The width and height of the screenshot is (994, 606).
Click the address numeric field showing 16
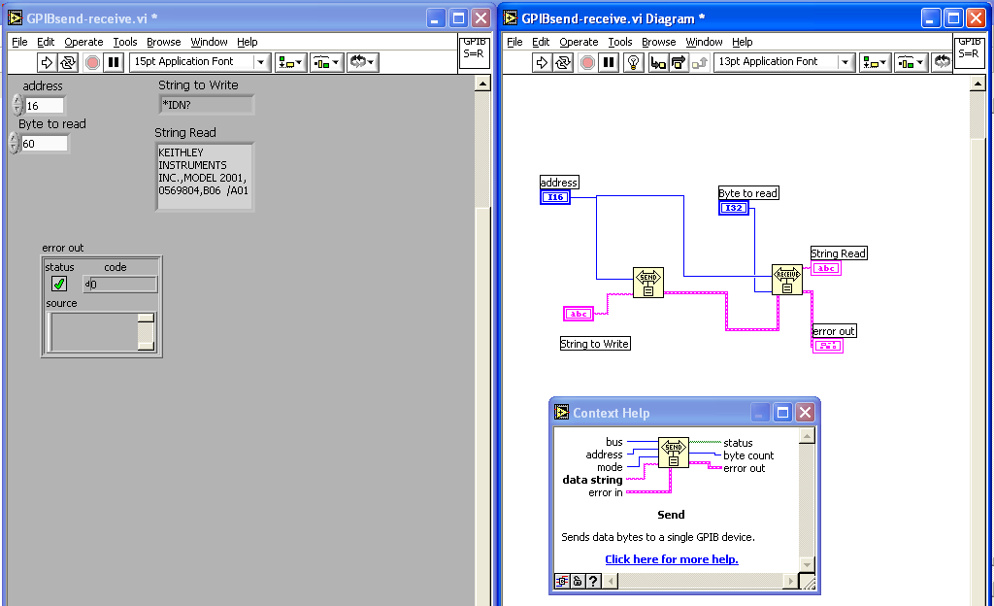click(x=45, y=106)
